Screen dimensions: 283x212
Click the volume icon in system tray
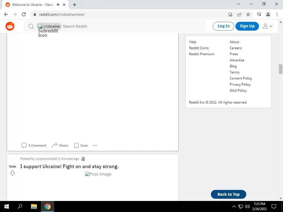tap(247, 206)
